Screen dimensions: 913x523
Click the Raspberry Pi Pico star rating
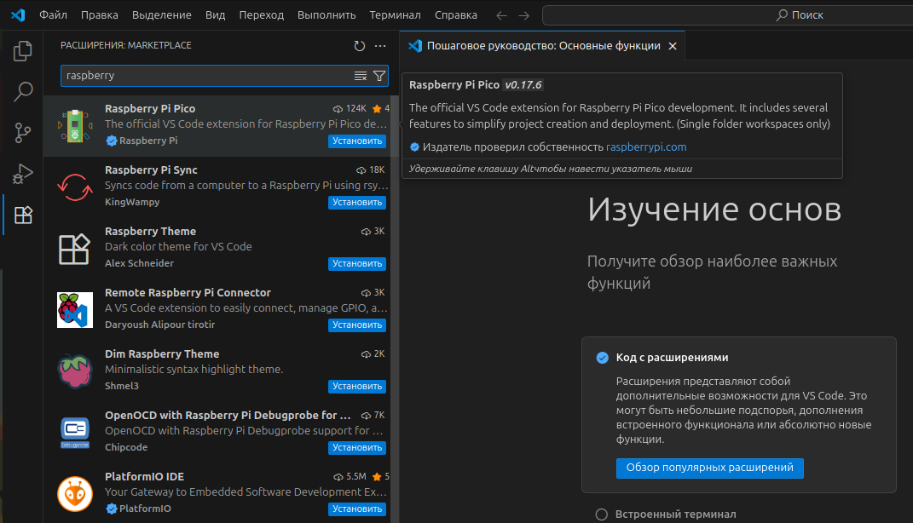click(381, 109)
